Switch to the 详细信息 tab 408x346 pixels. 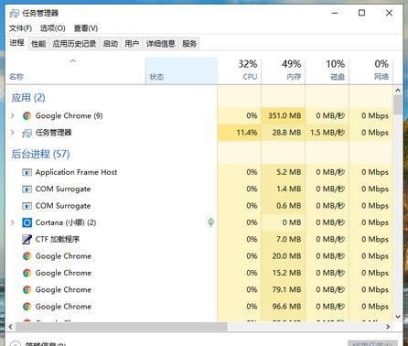click(161, 44)
